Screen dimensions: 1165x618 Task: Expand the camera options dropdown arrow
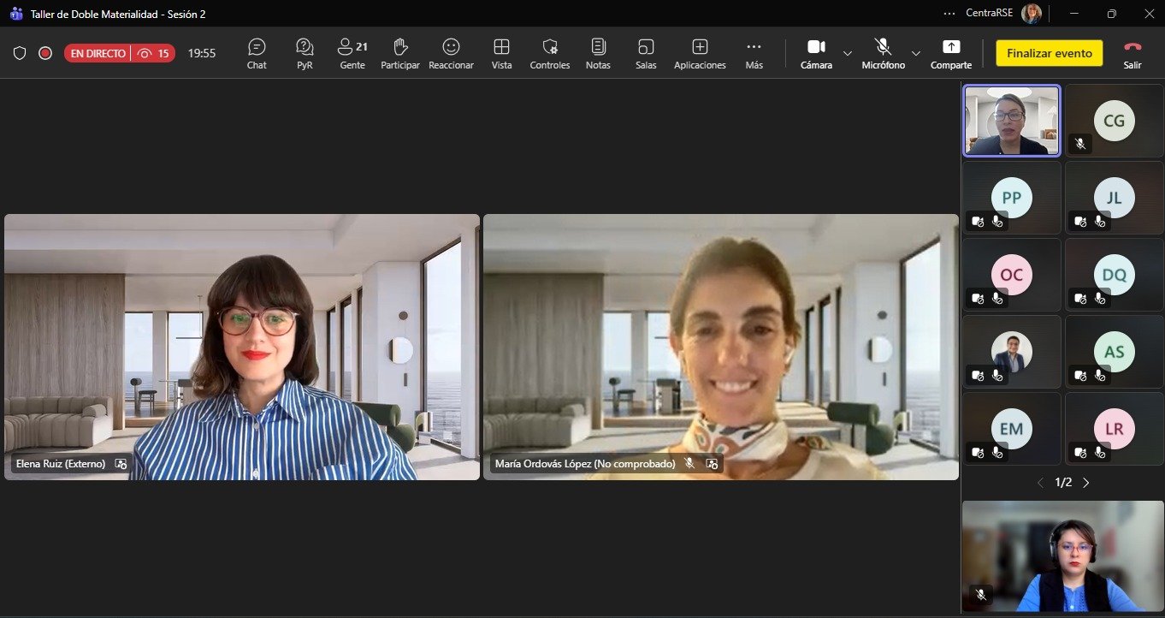pos(848,53)
